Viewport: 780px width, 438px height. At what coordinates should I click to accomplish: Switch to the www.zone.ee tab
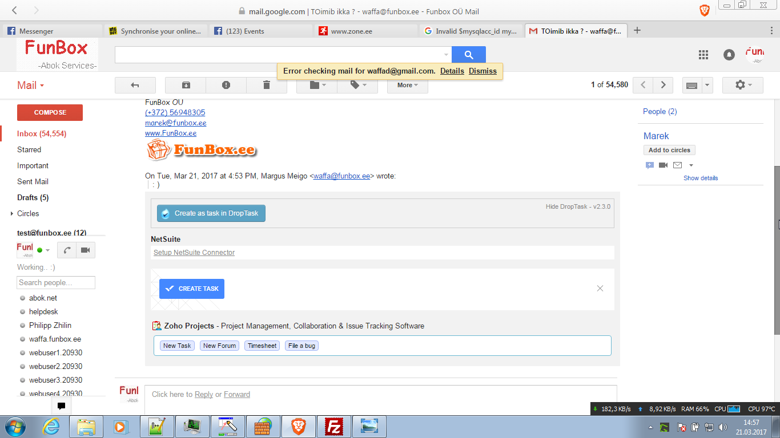366,31
